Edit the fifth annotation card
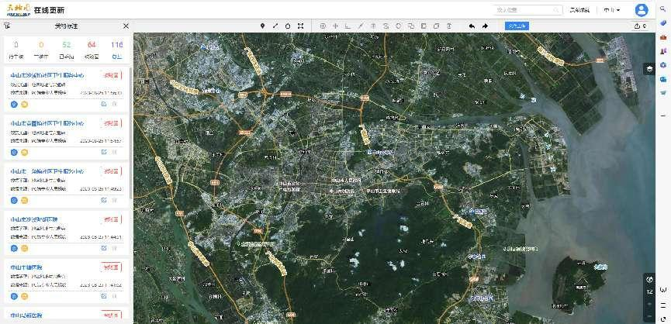Image resolution: width=671 pixels, height=324 pixels. tap(104, 295)
